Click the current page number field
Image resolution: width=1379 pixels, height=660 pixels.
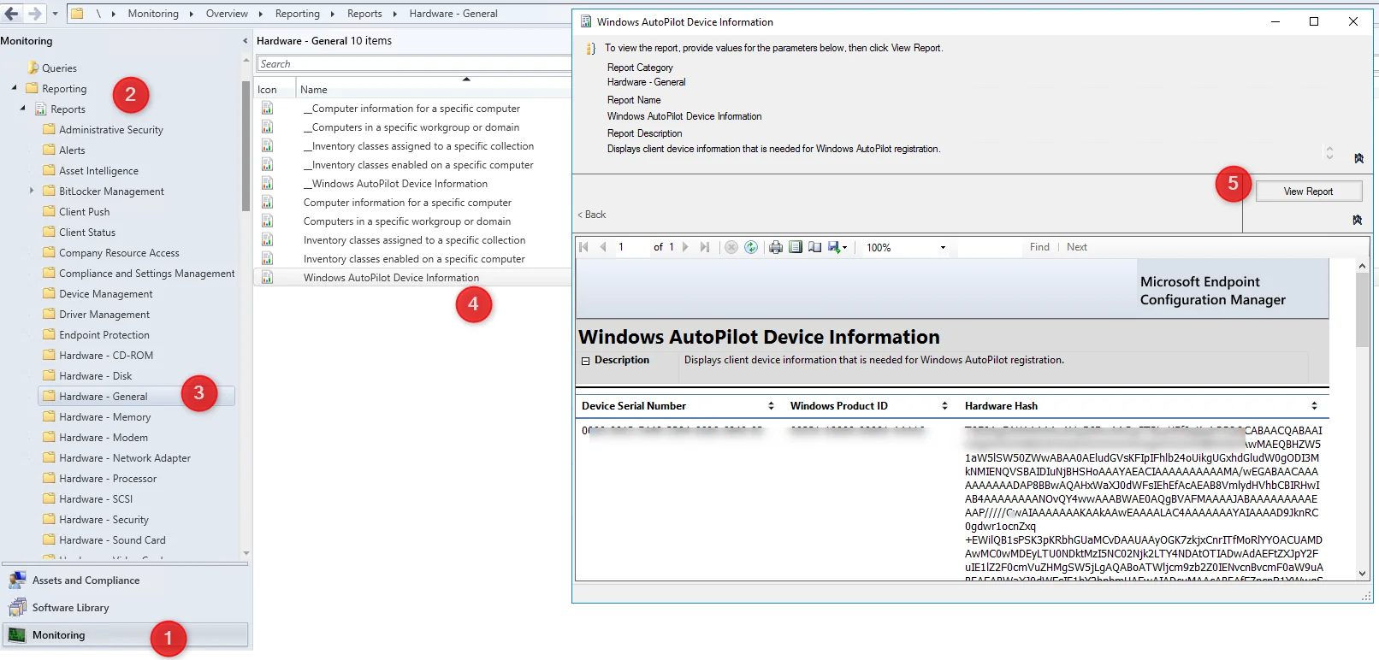(631, 247)
